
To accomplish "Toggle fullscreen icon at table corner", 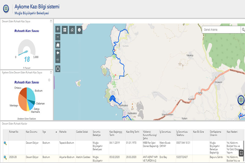I will click(x=241, y=153).
